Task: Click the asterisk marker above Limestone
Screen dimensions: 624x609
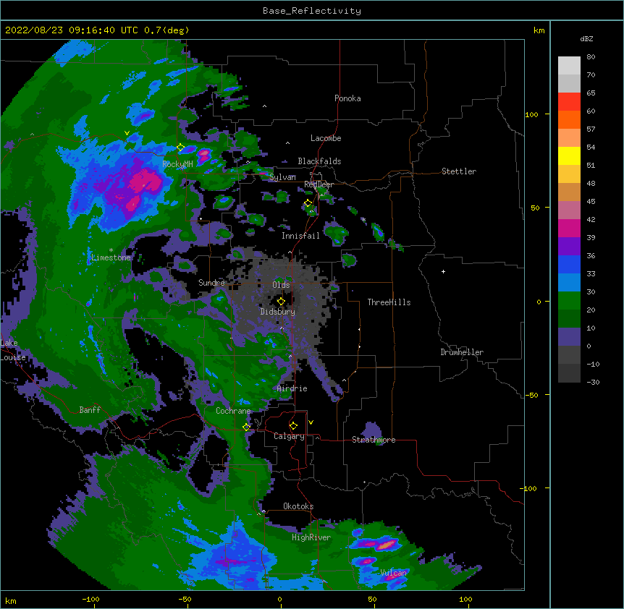Action: click(x=111, y=250)
